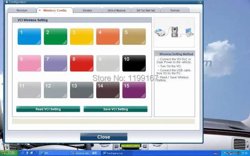Pick the dark gray channel 13 tile

click(82, 90)
